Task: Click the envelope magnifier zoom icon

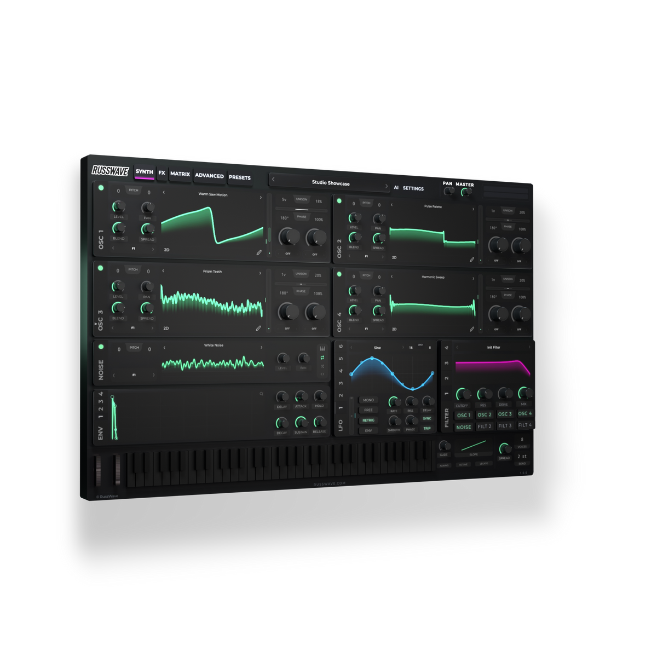Action: point(262,394)
